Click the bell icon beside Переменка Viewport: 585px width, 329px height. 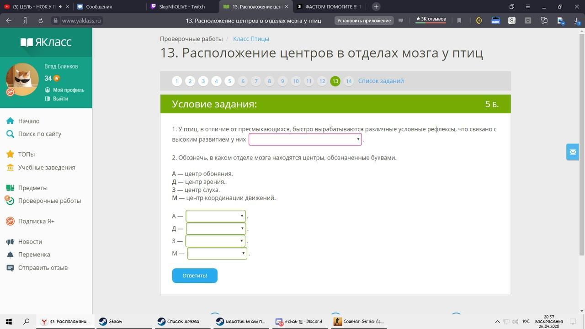click(x=10, y=255)
